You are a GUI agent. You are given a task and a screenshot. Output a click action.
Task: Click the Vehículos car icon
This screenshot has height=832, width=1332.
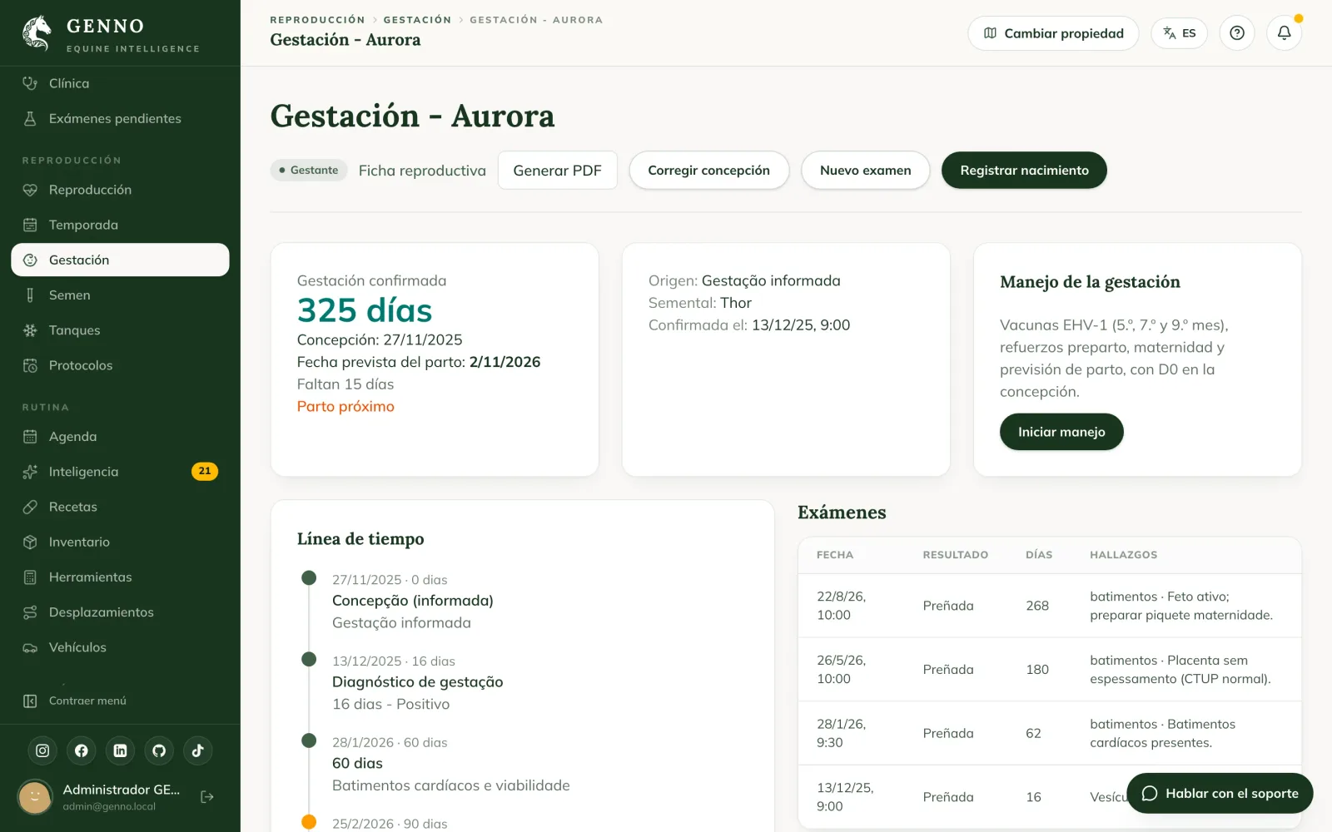[30, 647]
